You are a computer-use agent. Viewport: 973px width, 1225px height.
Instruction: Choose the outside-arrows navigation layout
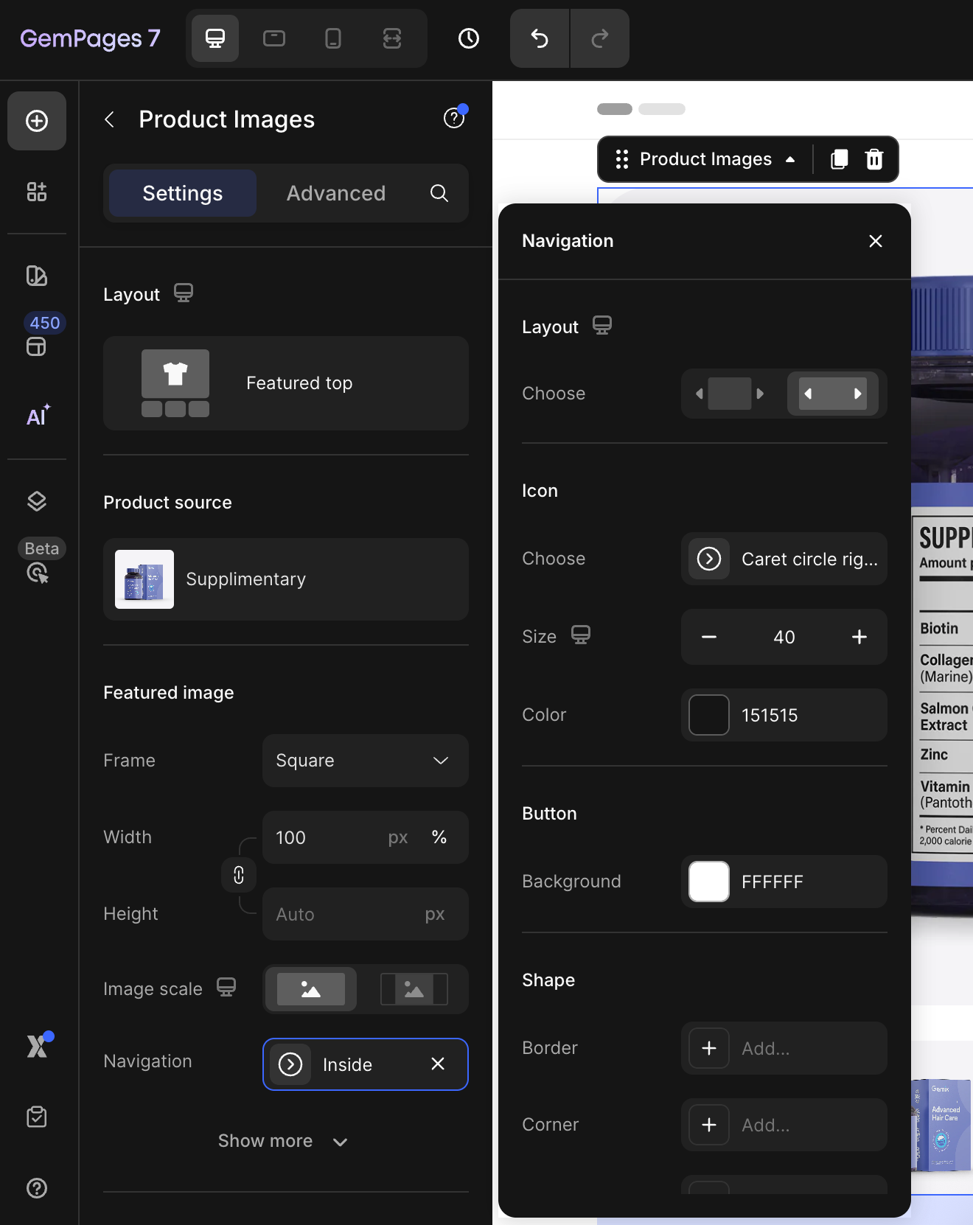click(x=730, y=394)
